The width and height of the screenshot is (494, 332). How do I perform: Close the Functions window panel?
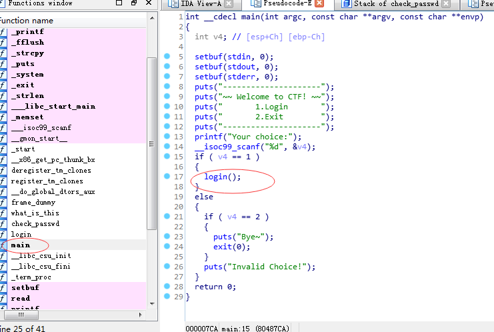coord(149,3)
